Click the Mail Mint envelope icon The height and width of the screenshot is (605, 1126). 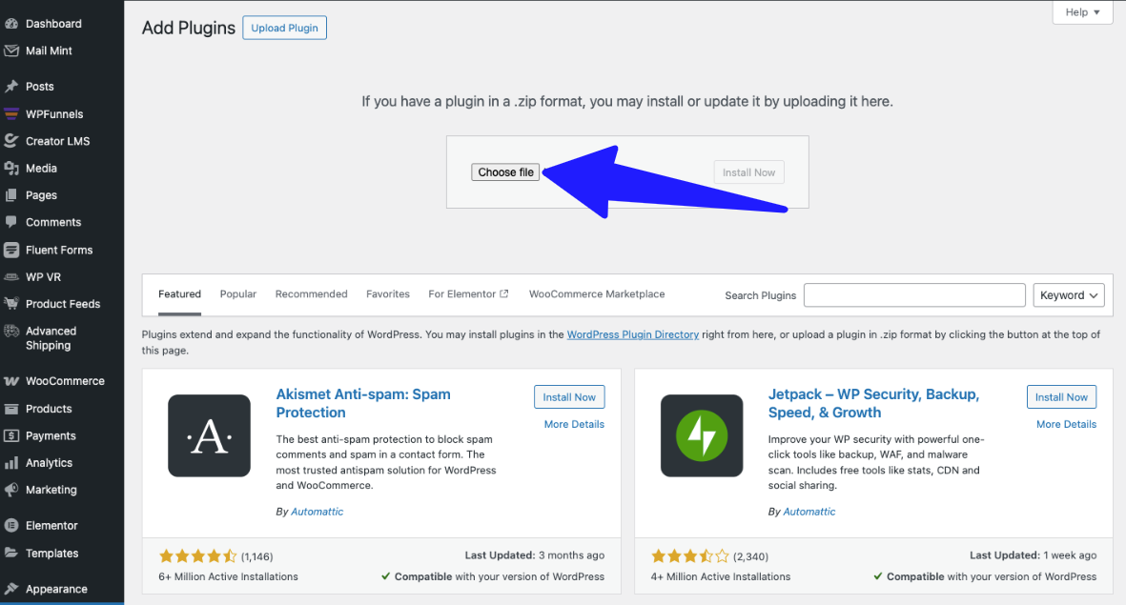[x=10, y=50]
